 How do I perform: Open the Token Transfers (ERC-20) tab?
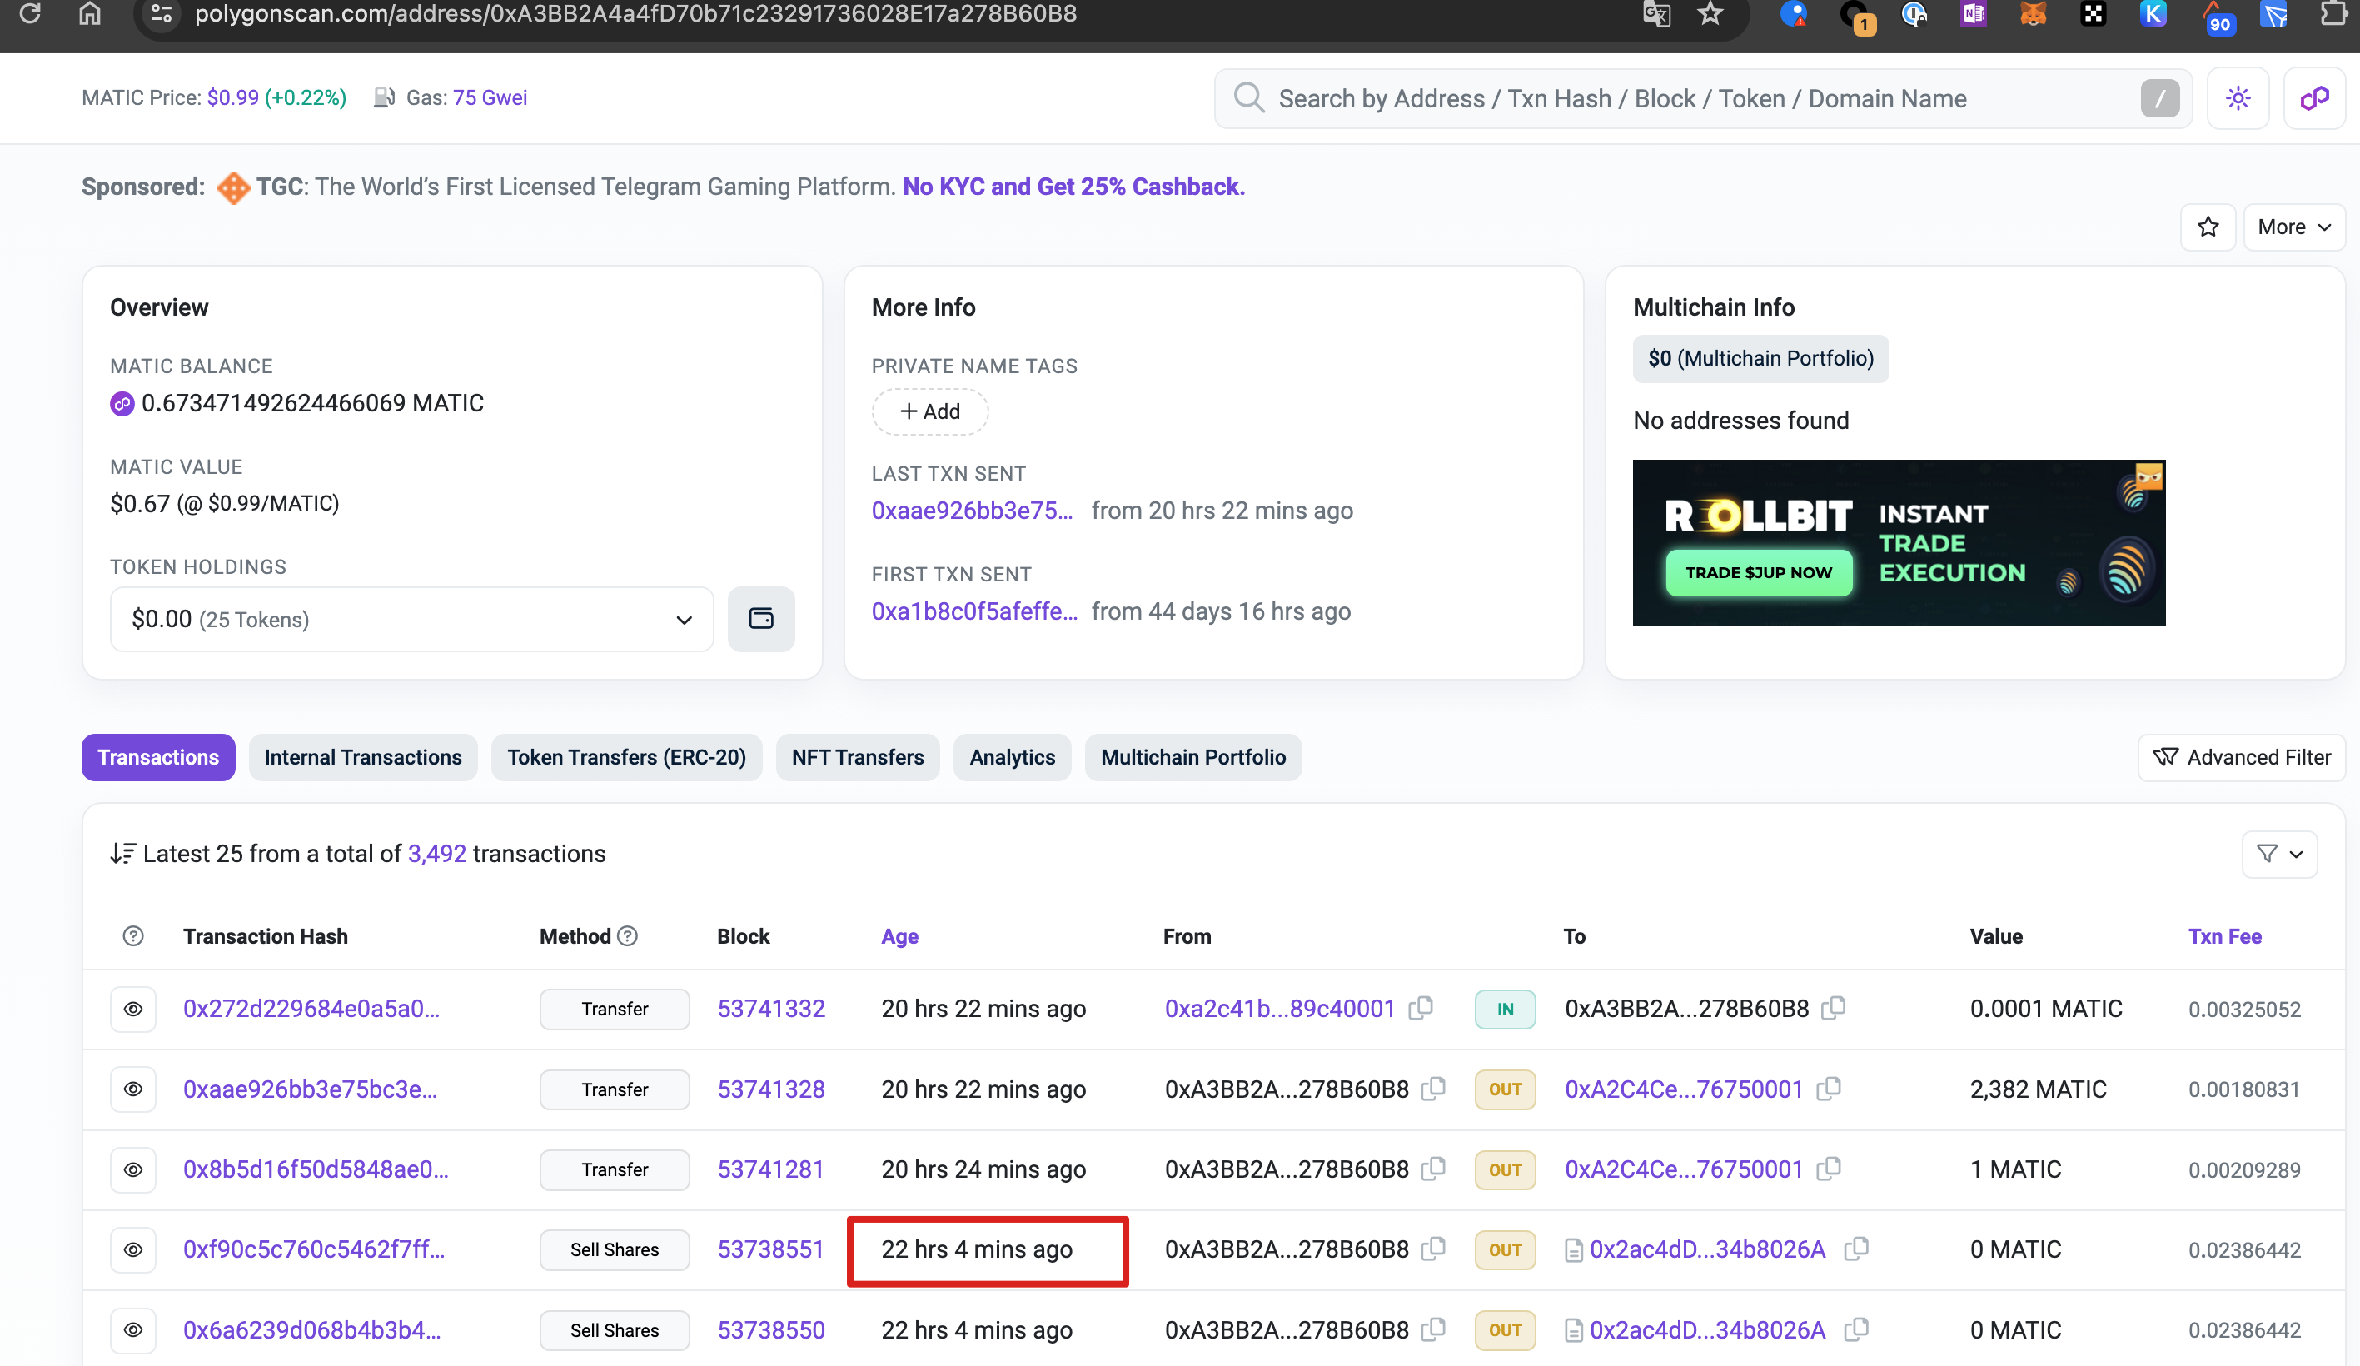[x=625, y=757]
